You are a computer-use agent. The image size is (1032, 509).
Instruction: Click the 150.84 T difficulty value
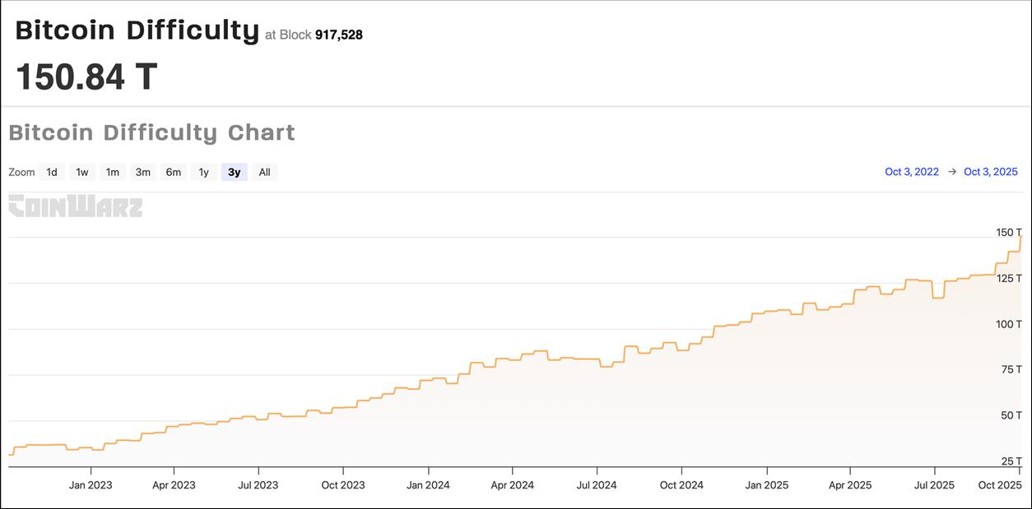click(86, 76)
